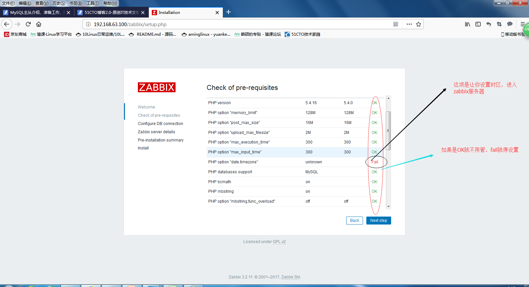
Task: Open 猿课-Linux学习平台 bookmark
Action: 51,34
